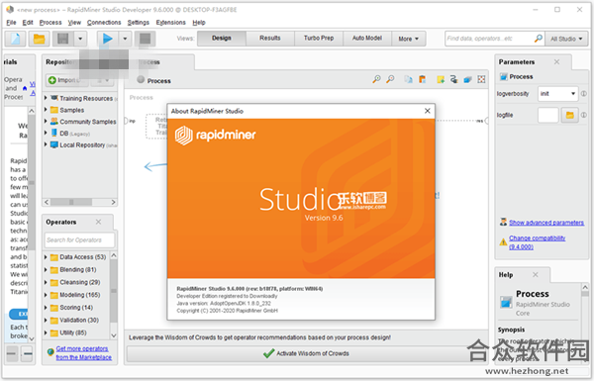Switch to the Results view
Screen dimensions: 594x381
tap(270, 39)
